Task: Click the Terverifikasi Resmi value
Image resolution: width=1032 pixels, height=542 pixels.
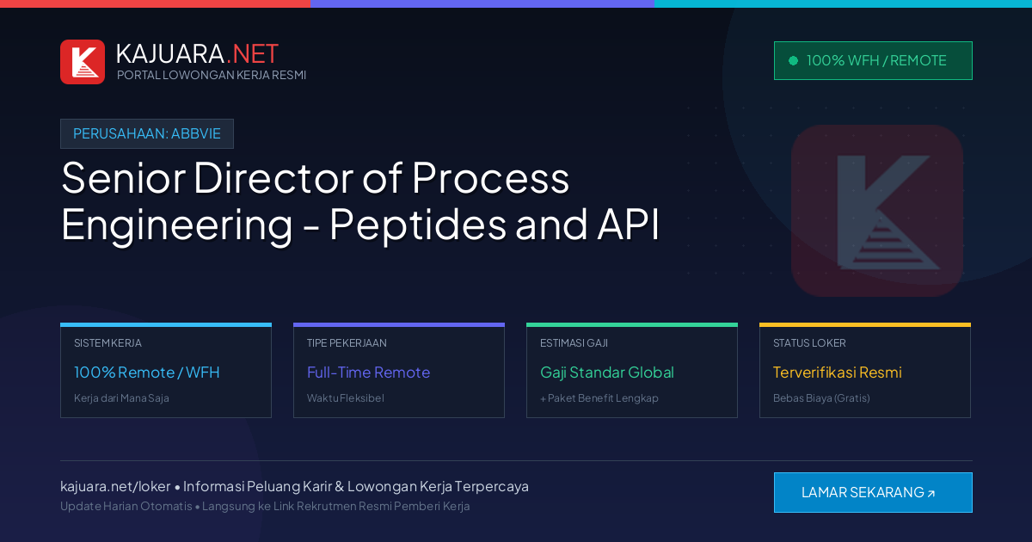Action: click(837, 373)
